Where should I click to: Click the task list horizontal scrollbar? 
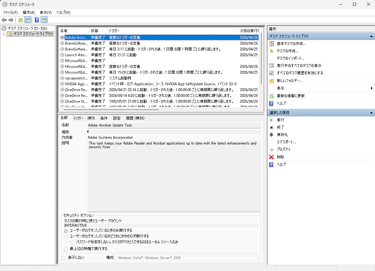(x=112, y=109)
